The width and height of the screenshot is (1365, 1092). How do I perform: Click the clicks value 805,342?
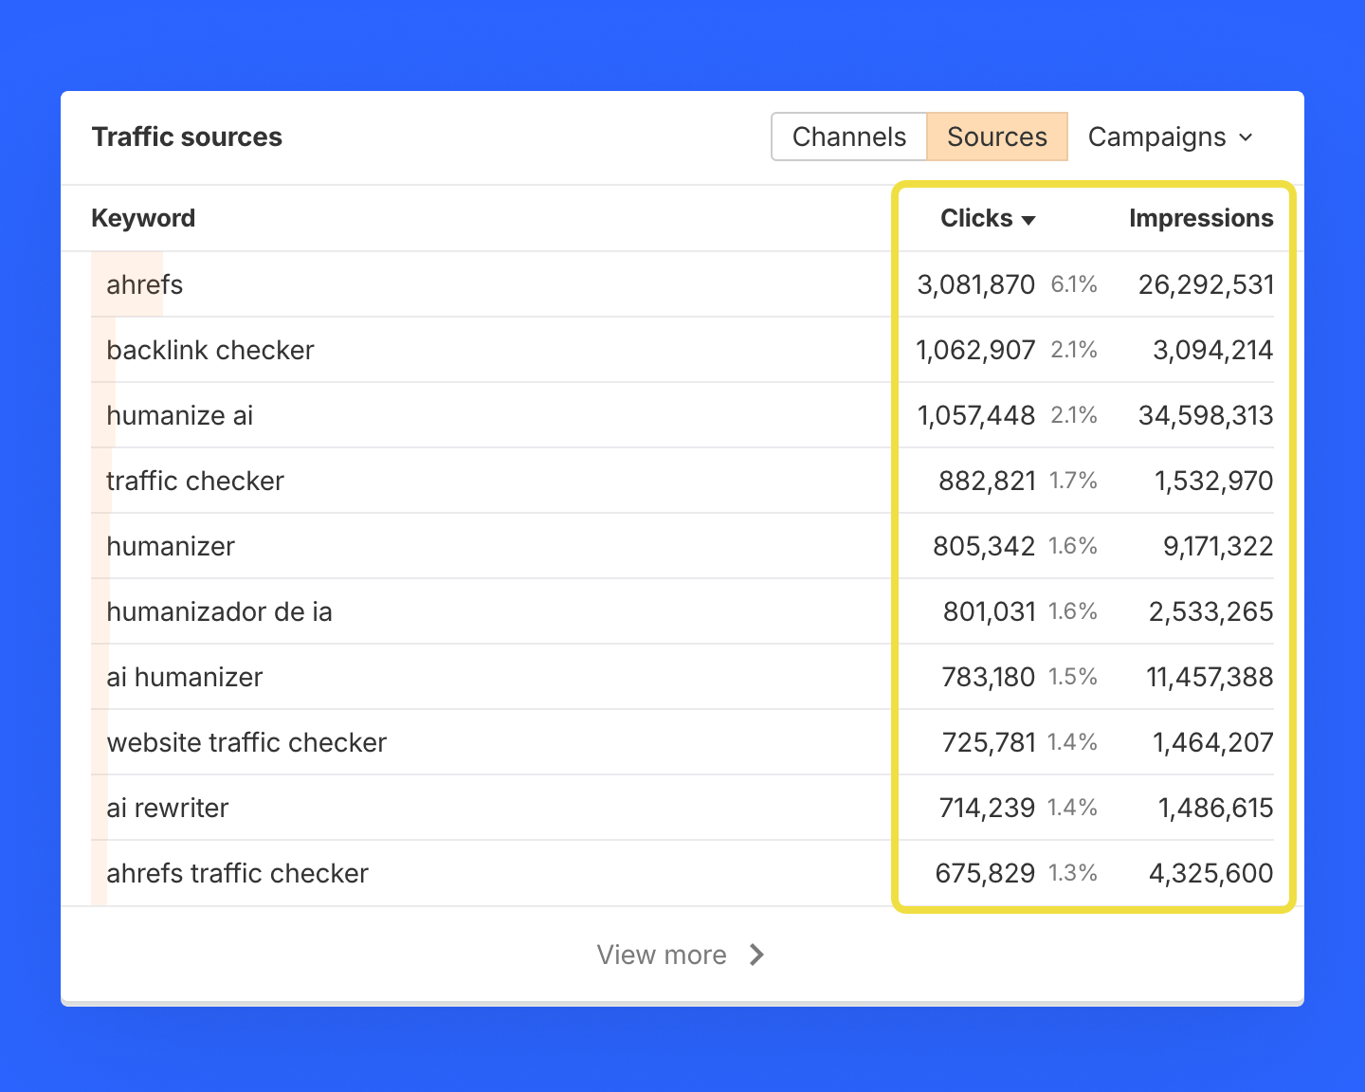984,546
